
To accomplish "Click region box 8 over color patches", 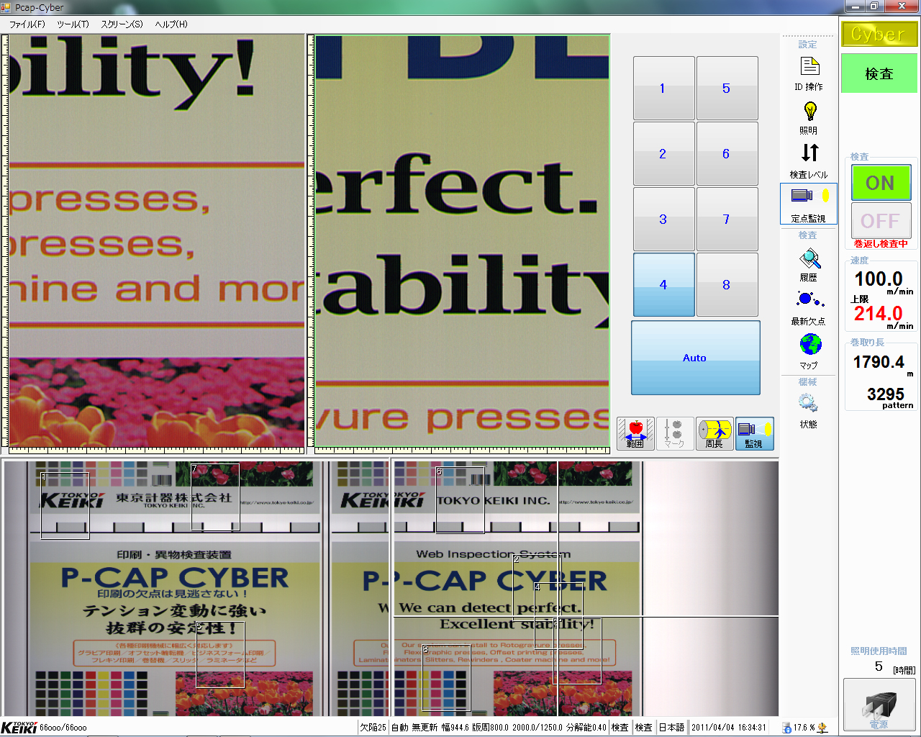I will [x=446, y=678].
